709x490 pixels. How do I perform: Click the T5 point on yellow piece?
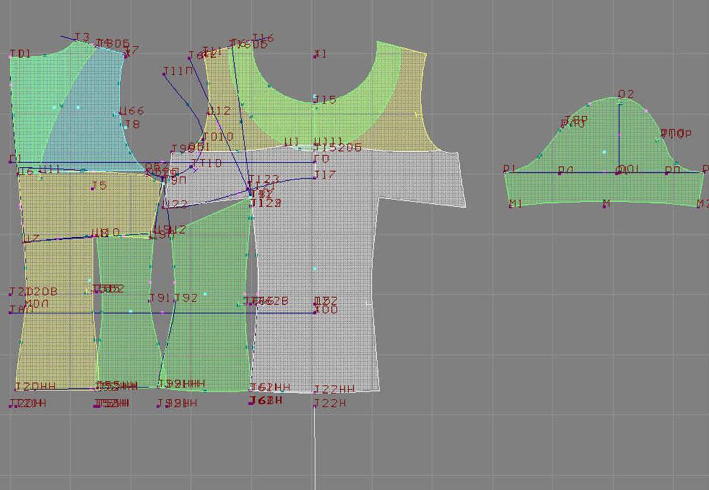99,185
